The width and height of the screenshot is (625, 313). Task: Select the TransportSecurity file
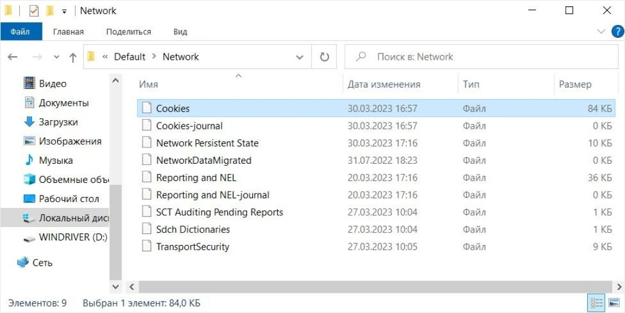coord(192,247)
